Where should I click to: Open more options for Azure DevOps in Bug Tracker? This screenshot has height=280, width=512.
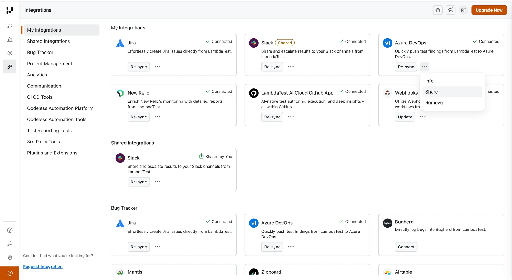(x=291, y=247)
